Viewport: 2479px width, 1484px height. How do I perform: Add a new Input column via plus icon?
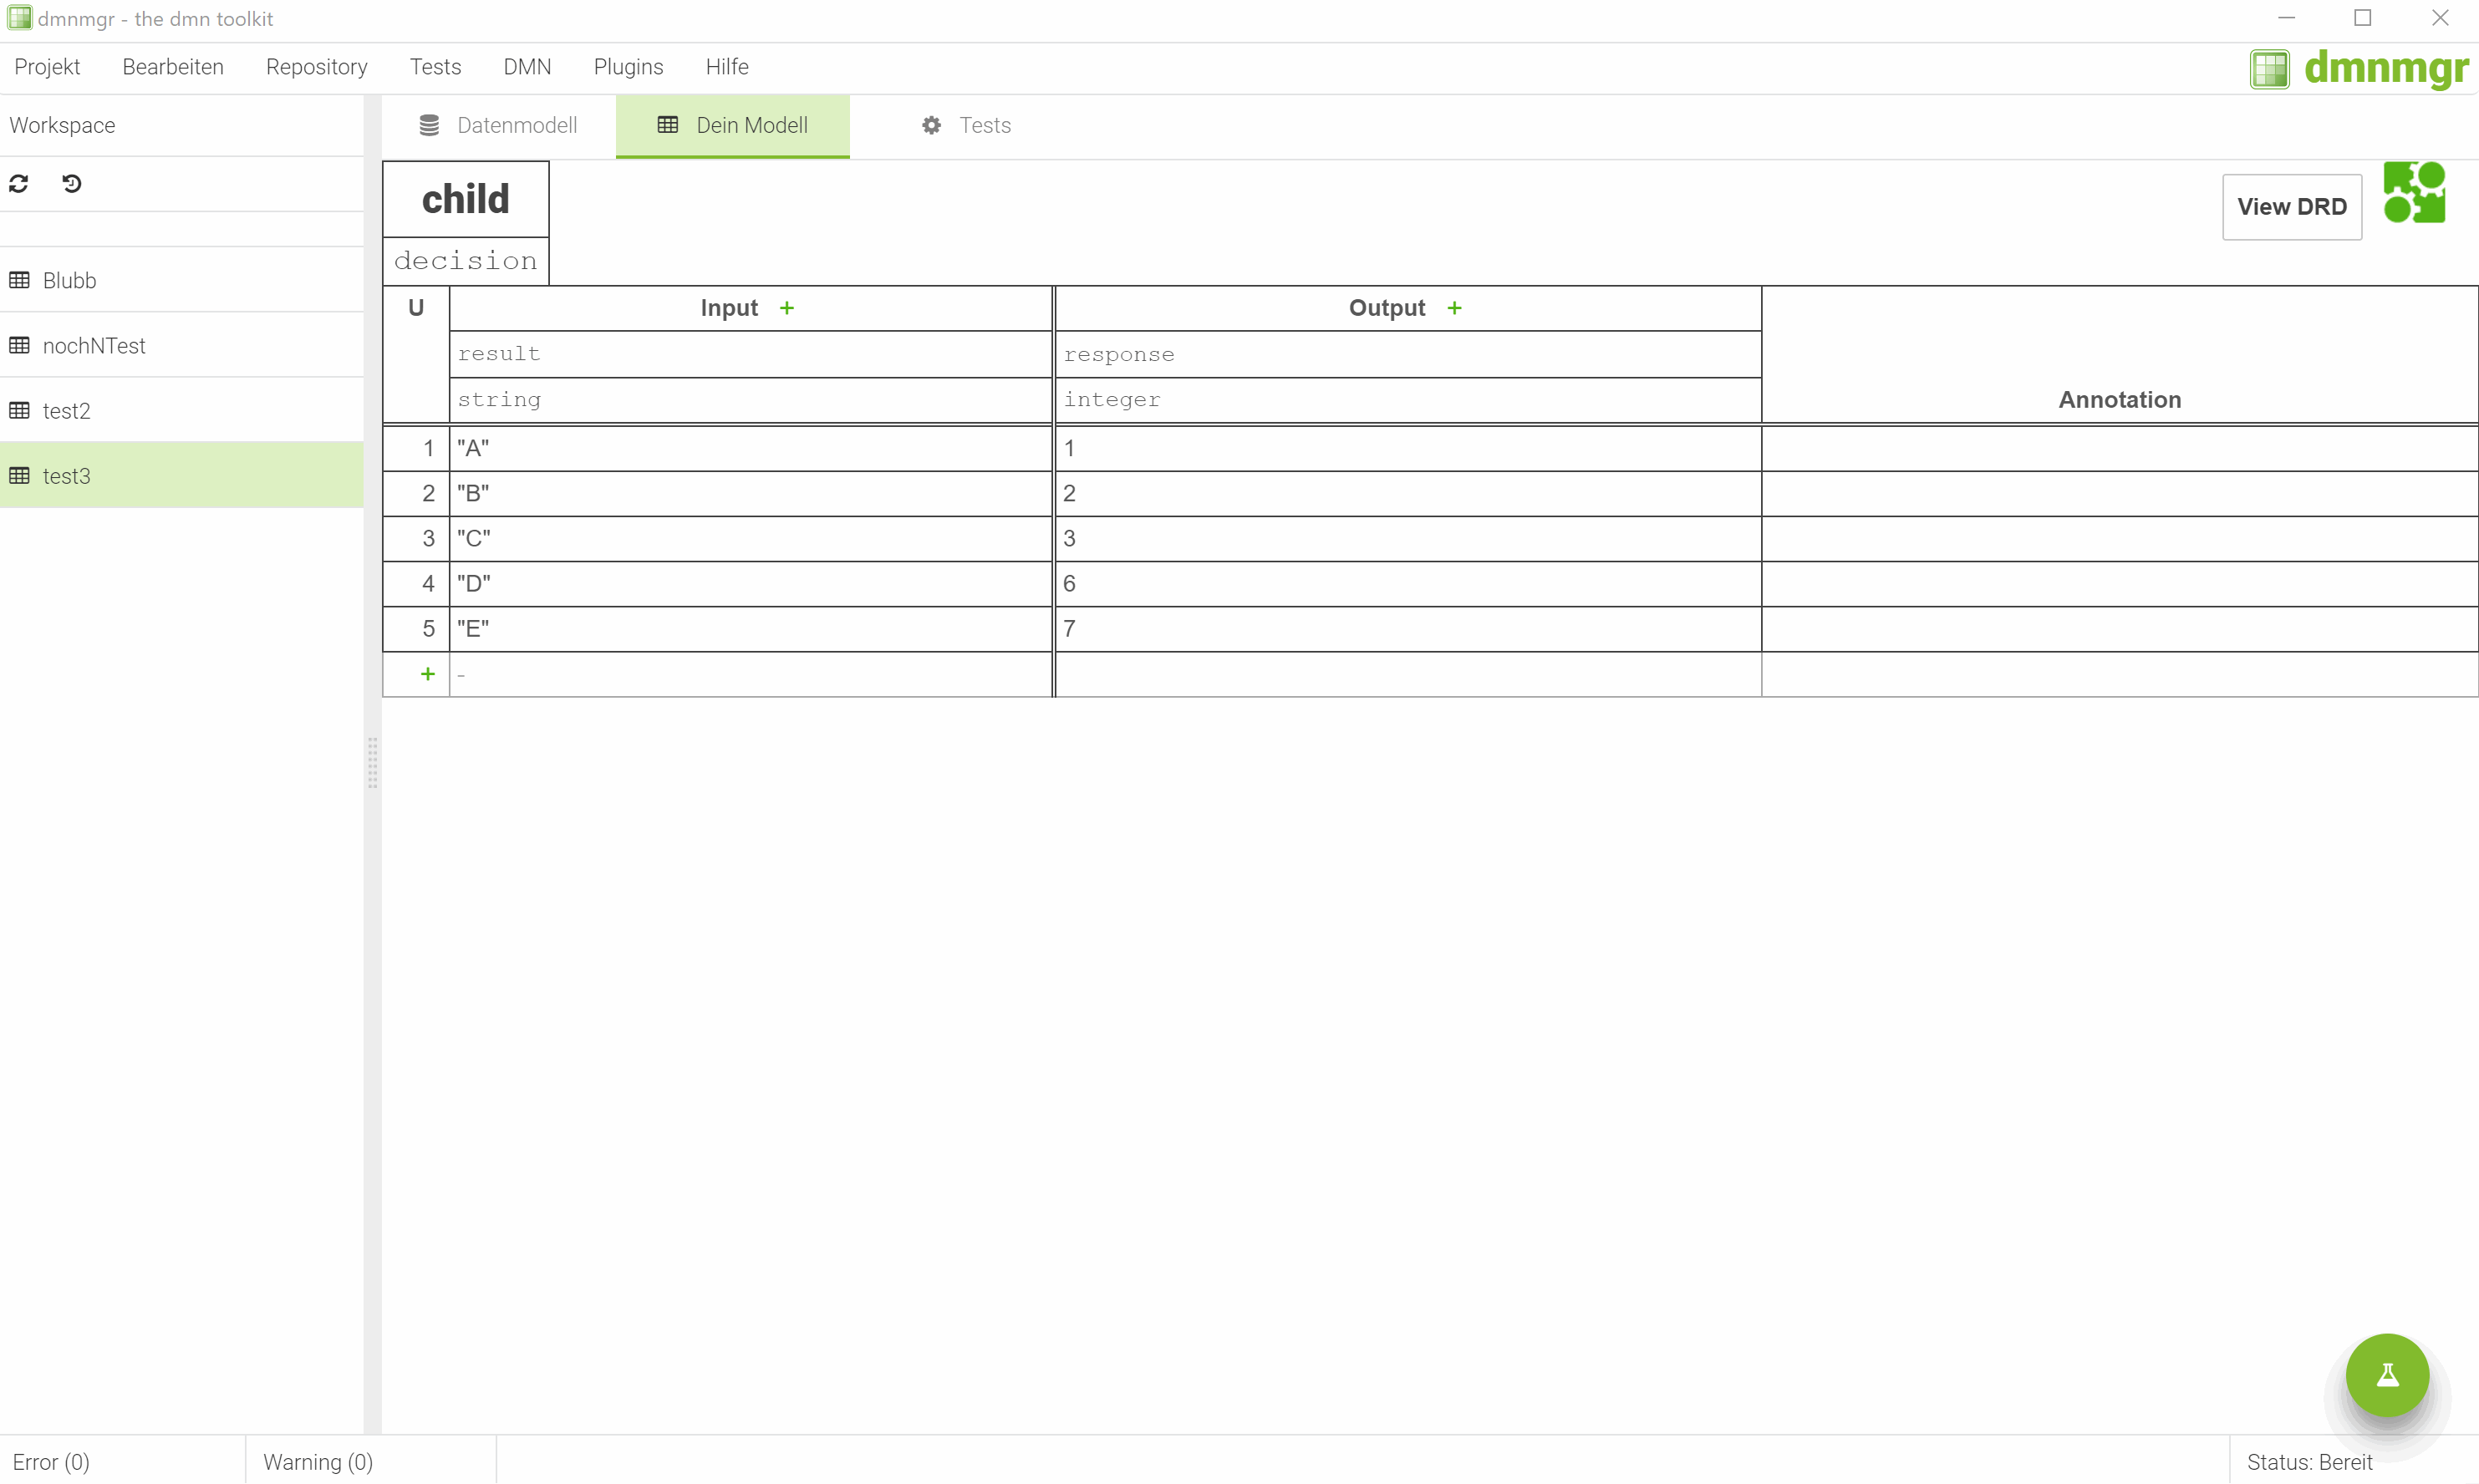point(787,308)
